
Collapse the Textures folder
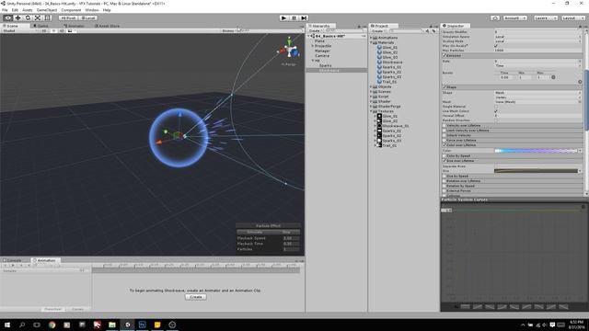pyautogui.click(x=371, y=111)
